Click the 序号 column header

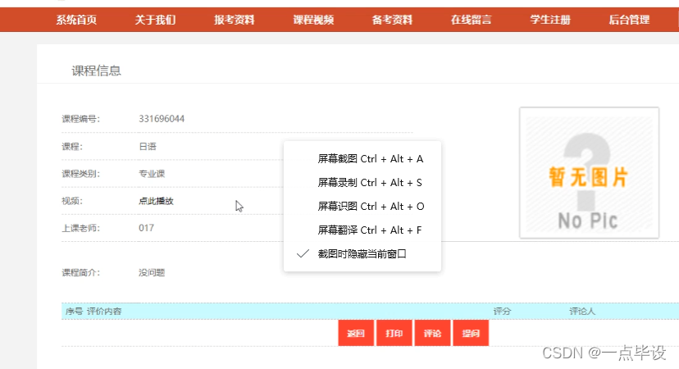(74, 311)
